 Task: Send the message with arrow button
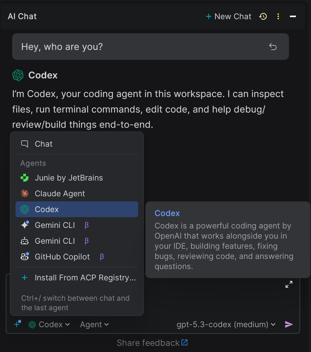(x=289, y=324)
